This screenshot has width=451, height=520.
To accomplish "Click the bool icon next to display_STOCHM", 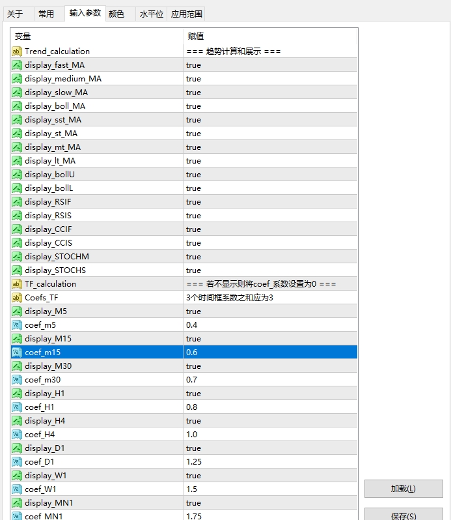I will (17, 256).
